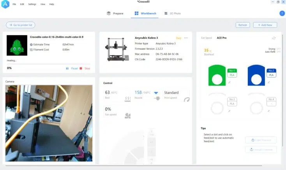
Task: Click the Mac address value text
Action: pos(167,54)
